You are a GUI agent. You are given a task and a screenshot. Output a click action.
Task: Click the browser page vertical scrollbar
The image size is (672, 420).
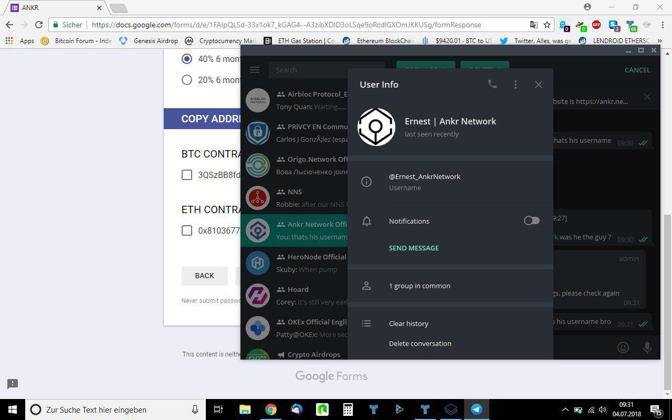click(x=667, y=302)
